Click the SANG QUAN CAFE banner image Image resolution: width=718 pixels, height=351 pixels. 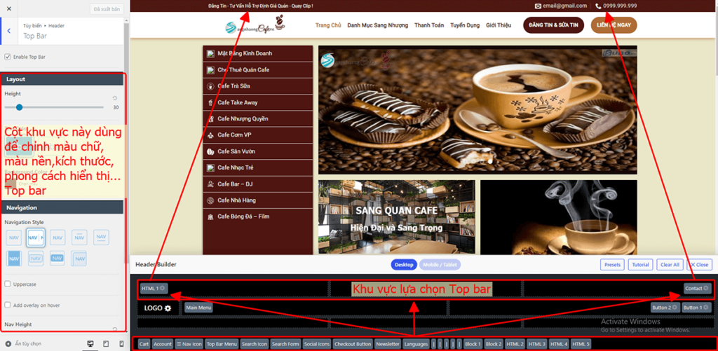point(397,217)
